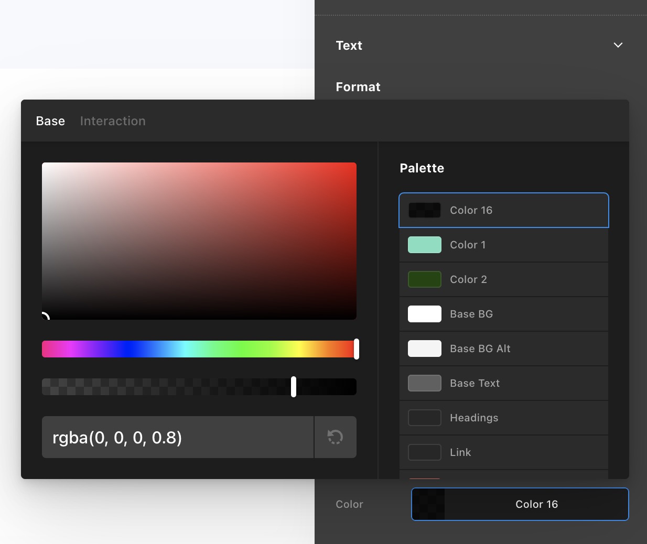Viewport: 647px width, 544px height.
Task: Select the Link palette color
Action: click(x=425, y=452)
